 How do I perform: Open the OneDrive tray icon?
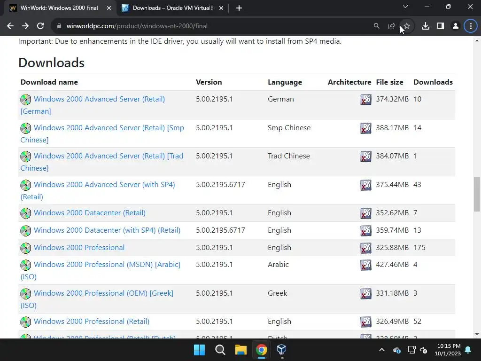click(x=396, y=350)
